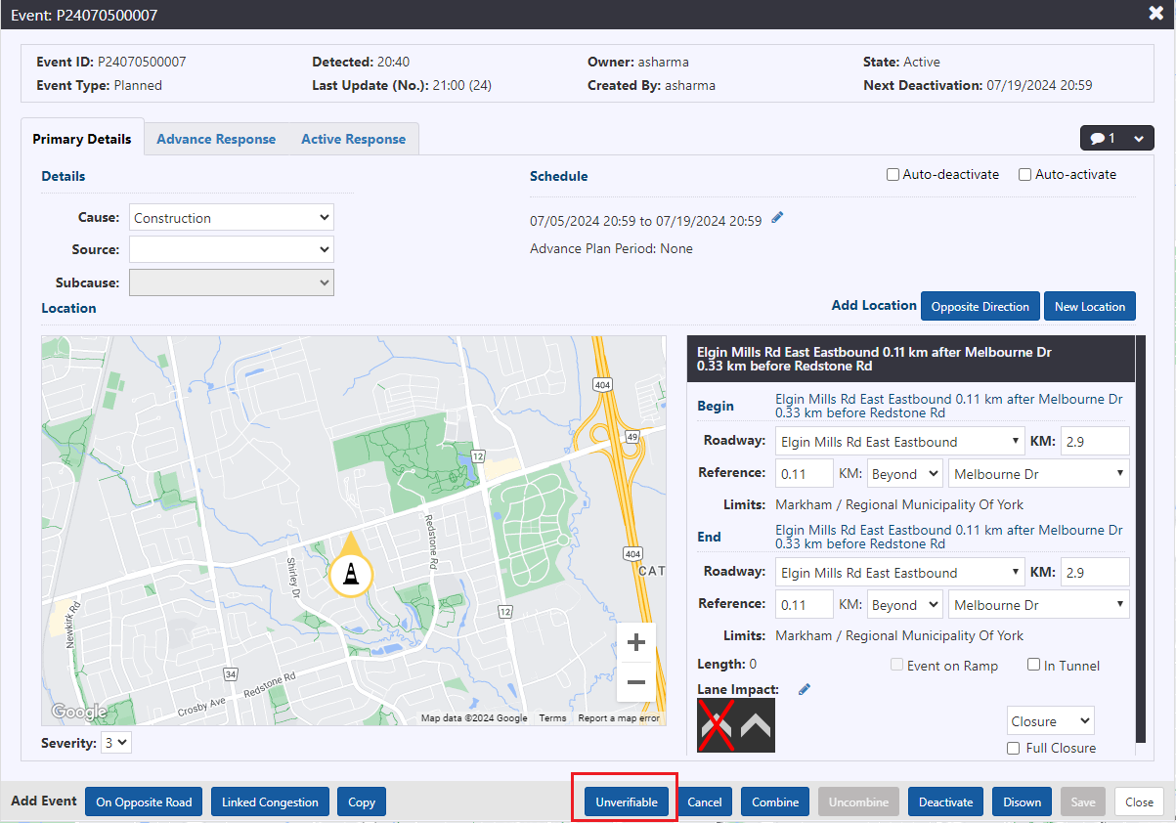Click the Advance Plan Period: None text
This screenshot has width=1176, height=823.
(611, 248)
